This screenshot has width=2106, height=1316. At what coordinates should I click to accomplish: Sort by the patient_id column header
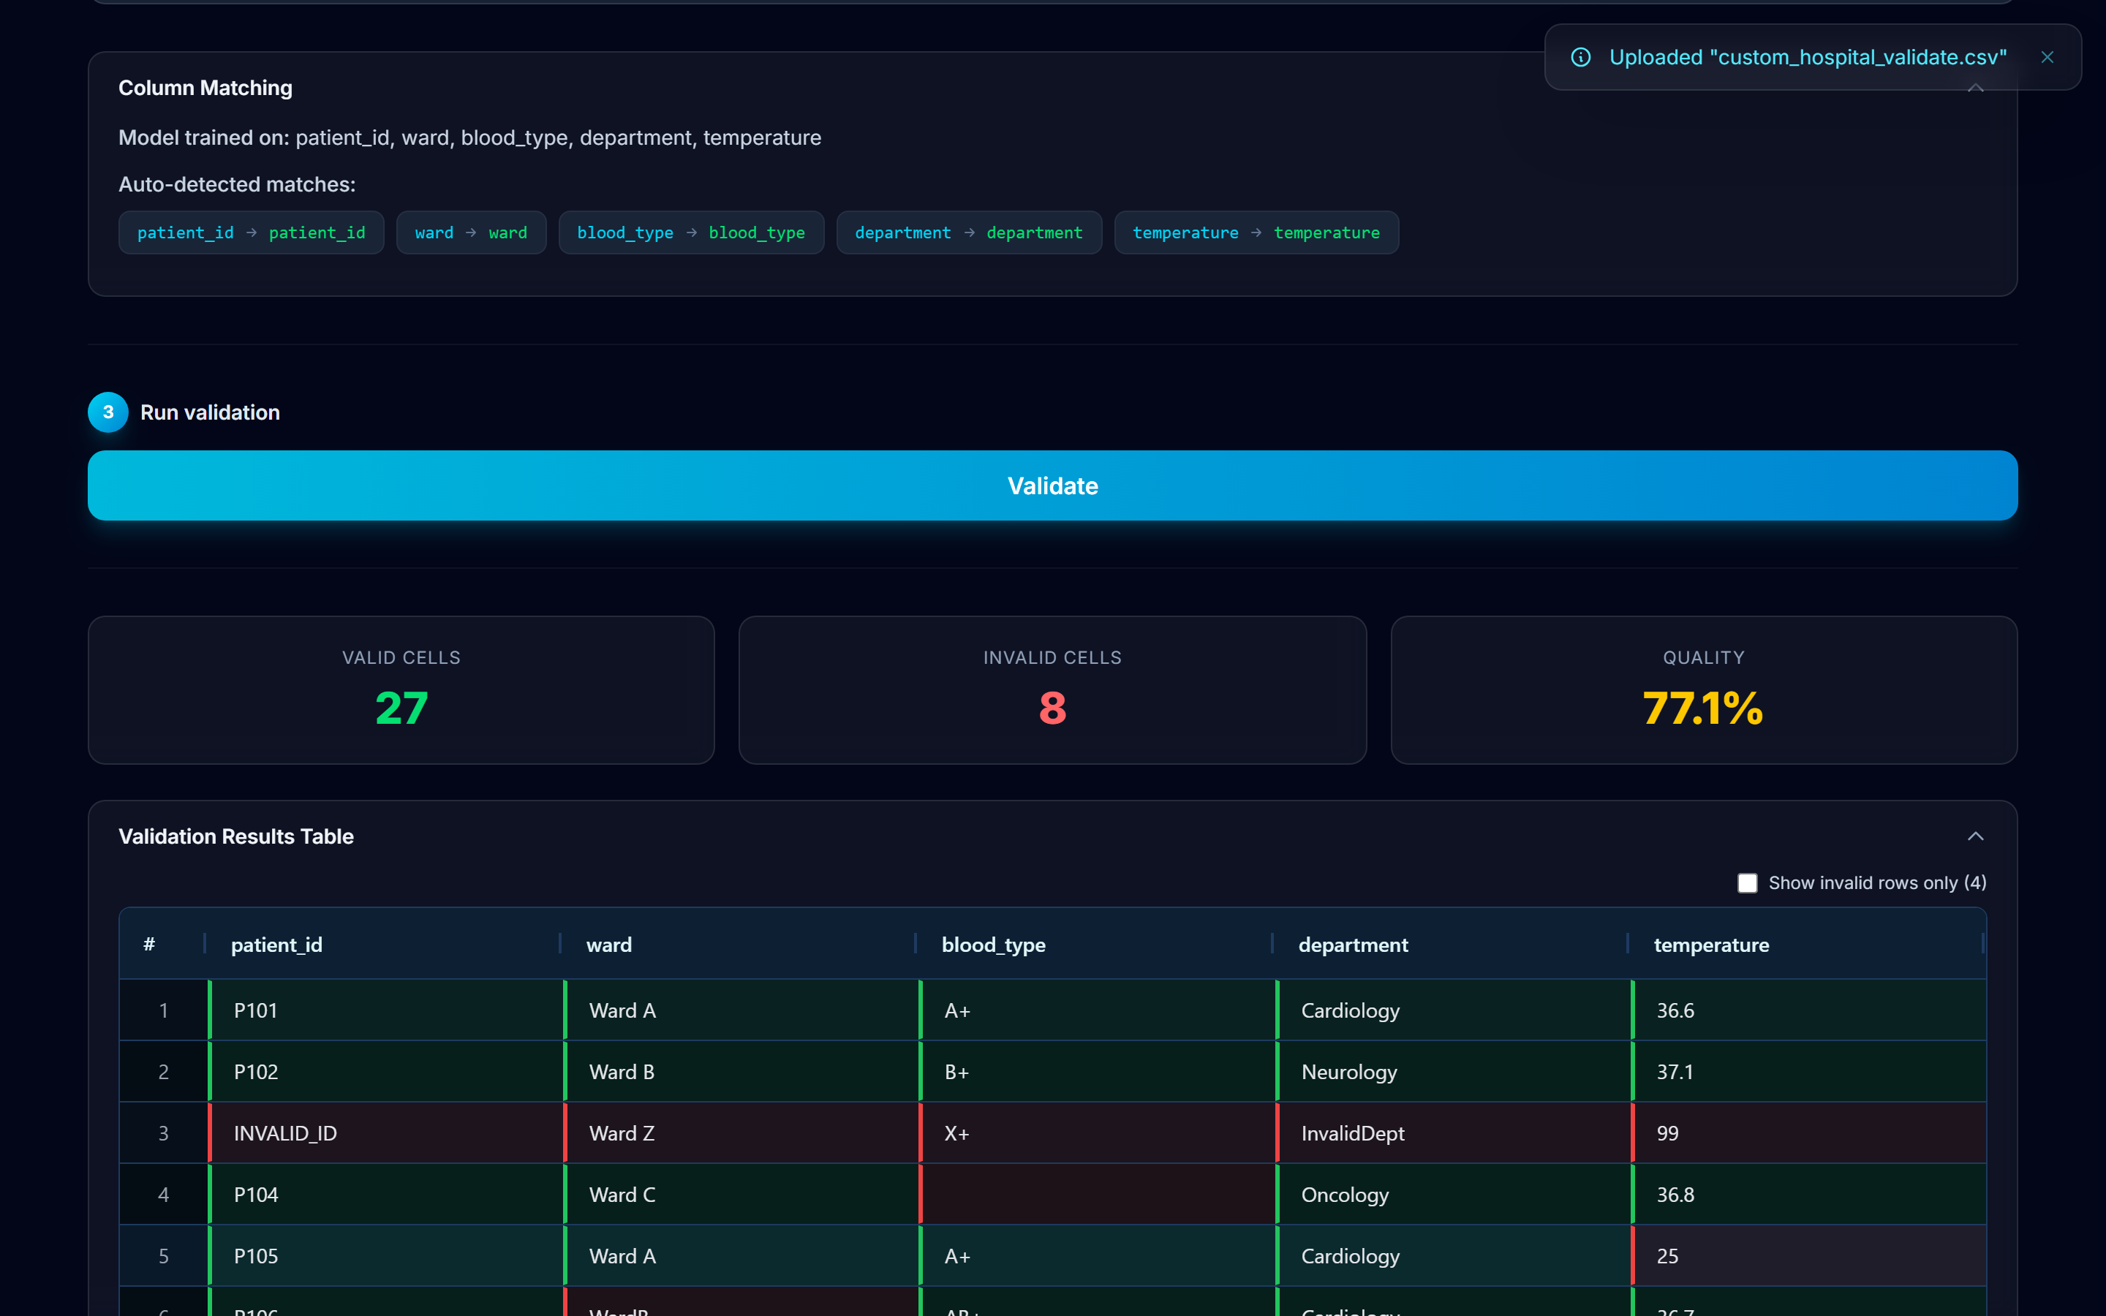click(x=276, y=945)
